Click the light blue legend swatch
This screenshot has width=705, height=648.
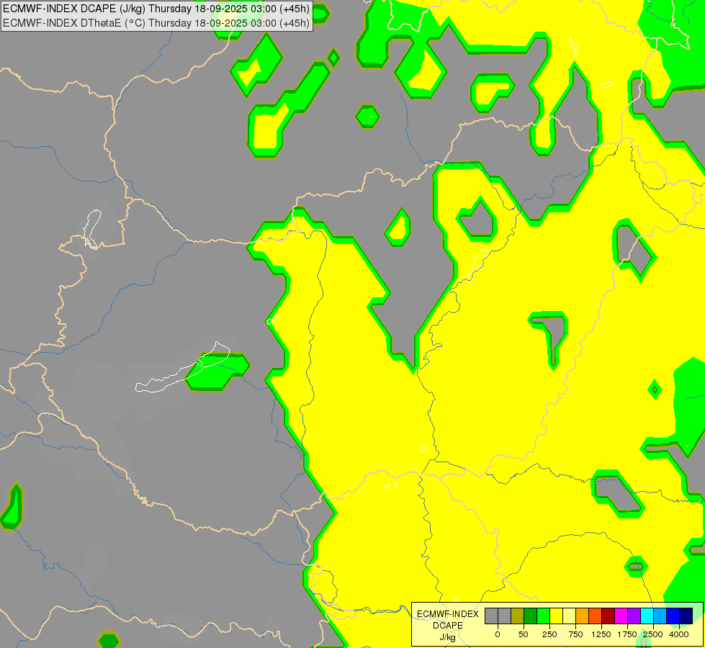pyautogui.click(x=660, y=616)
